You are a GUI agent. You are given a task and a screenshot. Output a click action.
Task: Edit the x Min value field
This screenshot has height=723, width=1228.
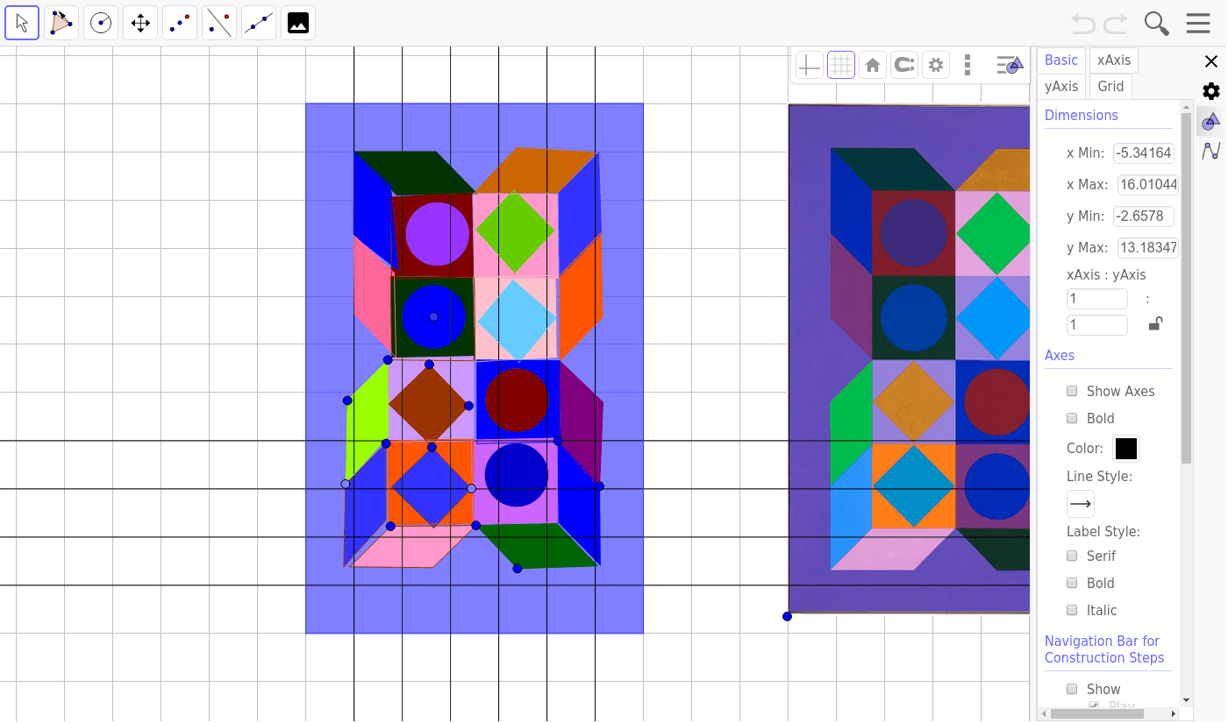tap(1144, 153)
